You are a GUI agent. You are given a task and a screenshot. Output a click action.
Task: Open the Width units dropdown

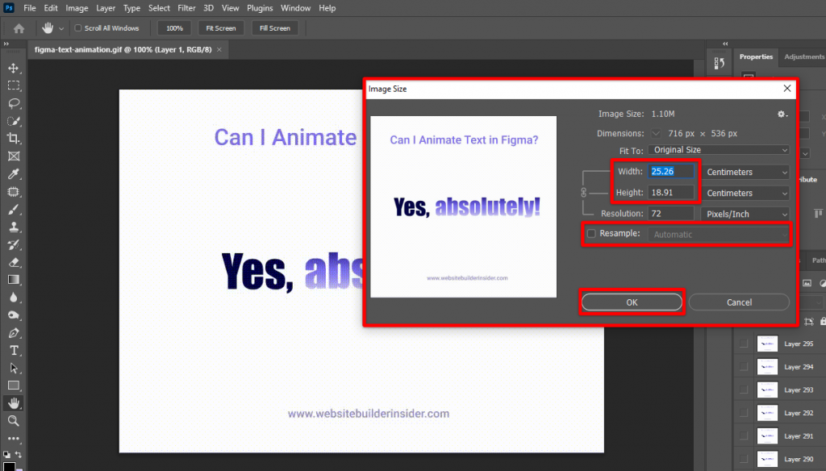coord(745,172)
